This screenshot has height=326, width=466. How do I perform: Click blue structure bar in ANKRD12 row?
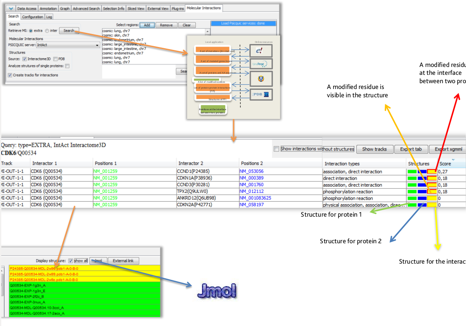[x=422, y=198]
